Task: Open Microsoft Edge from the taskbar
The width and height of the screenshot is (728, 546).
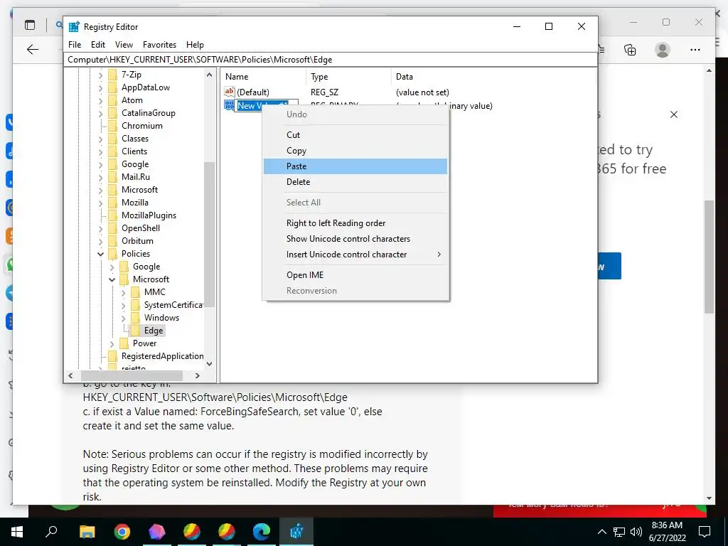Action: coord(262,532)
